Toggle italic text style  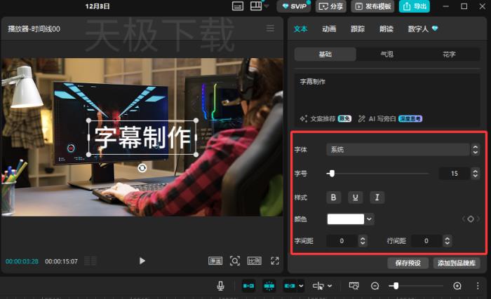click(x=377, y=197)
